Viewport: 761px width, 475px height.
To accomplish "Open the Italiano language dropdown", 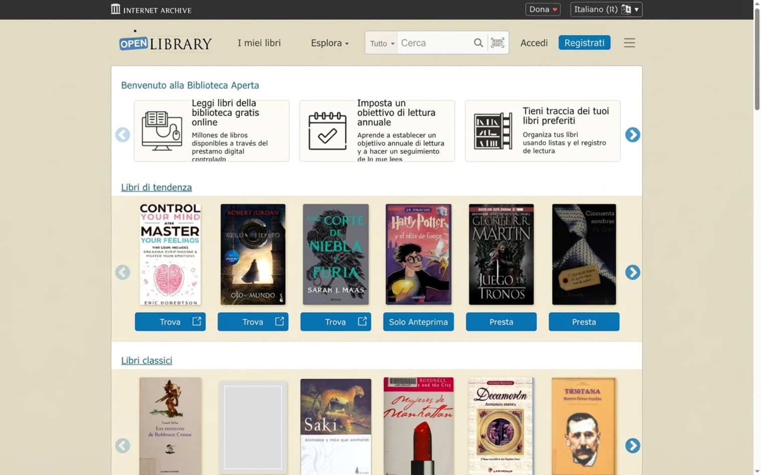I will coord(606,9).
